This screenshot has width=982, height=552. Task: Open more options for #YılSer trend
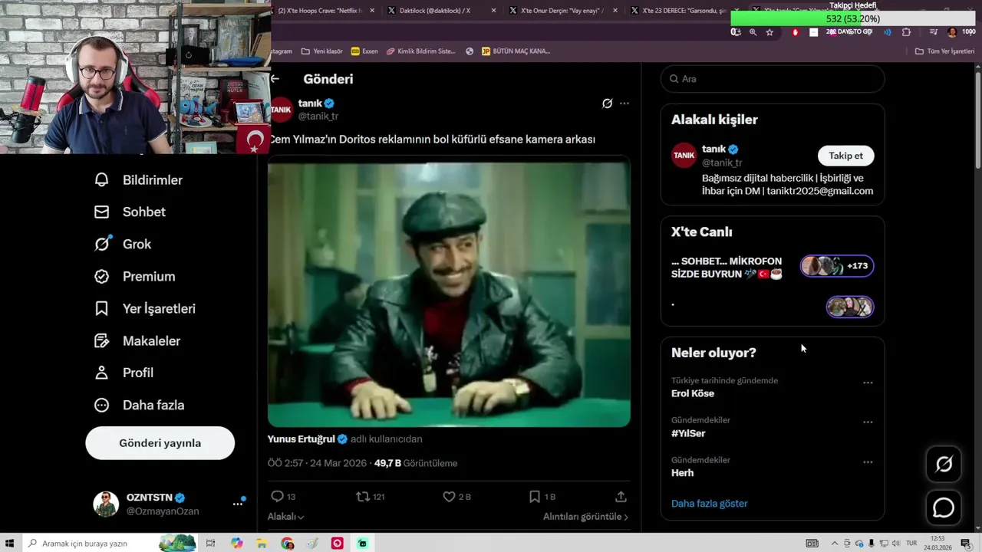pos(868,422)
